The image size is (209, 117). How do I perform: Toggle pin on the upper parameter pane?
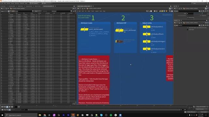(x=206, y=8)
